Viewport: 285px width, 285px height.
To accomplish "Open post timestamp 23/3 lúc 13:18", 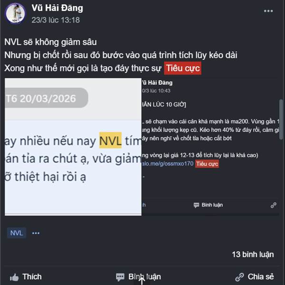I will 56,20.
